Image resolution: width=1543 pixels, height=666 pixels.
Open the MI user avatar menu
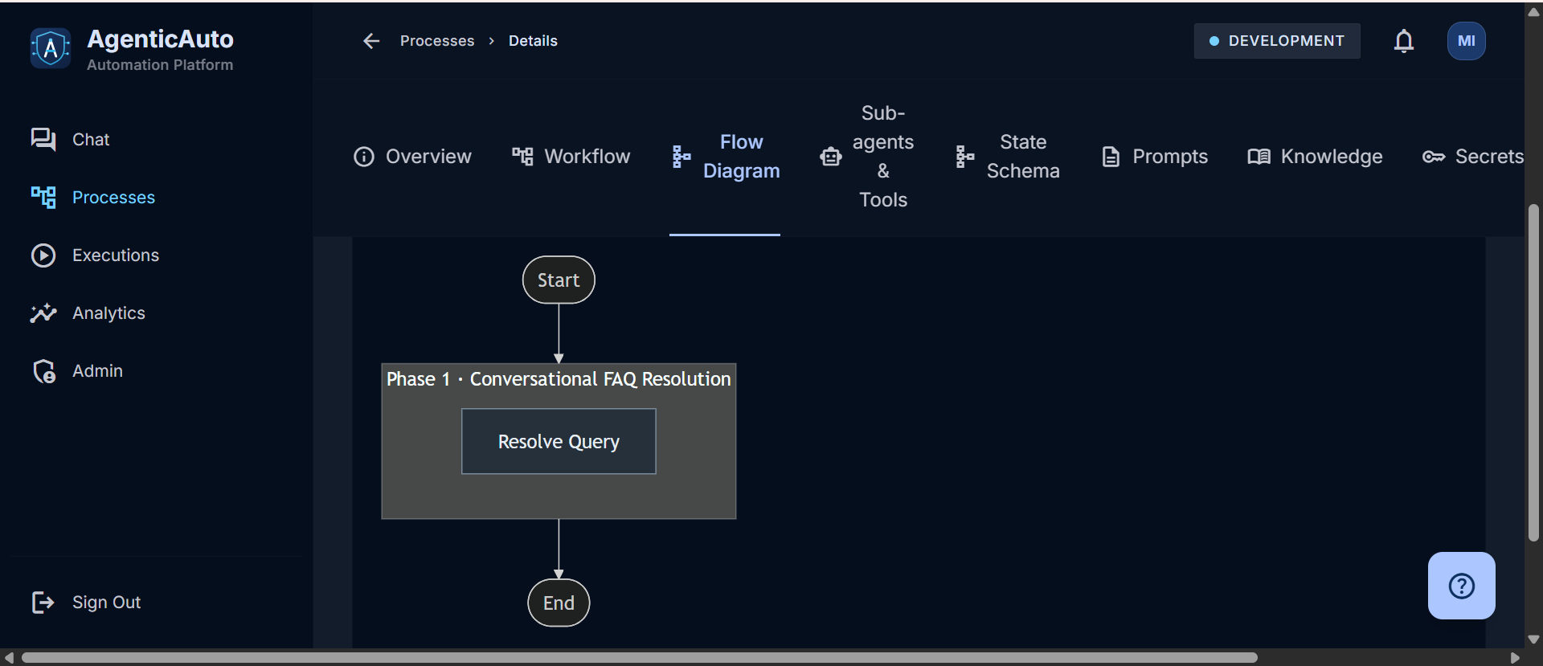tap(1467, 41)
